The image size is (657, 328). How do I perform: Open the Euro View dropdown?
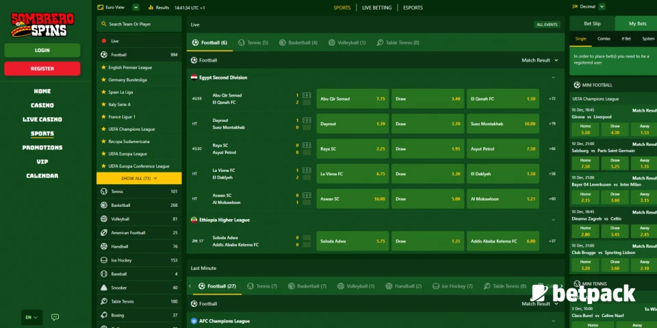[119, 8]
